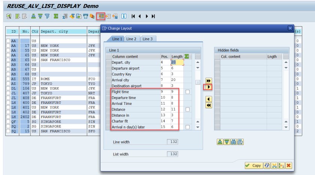The height and width of the screenshot is (175, 315).
Task: Export list to spreadsheet icon
Action: pyautogui.click(x=65, y=16)
